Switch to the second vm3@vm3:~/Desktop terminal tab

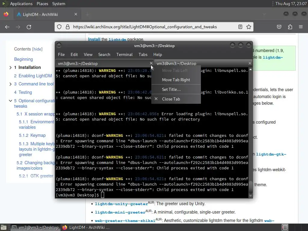click(203, 63)
